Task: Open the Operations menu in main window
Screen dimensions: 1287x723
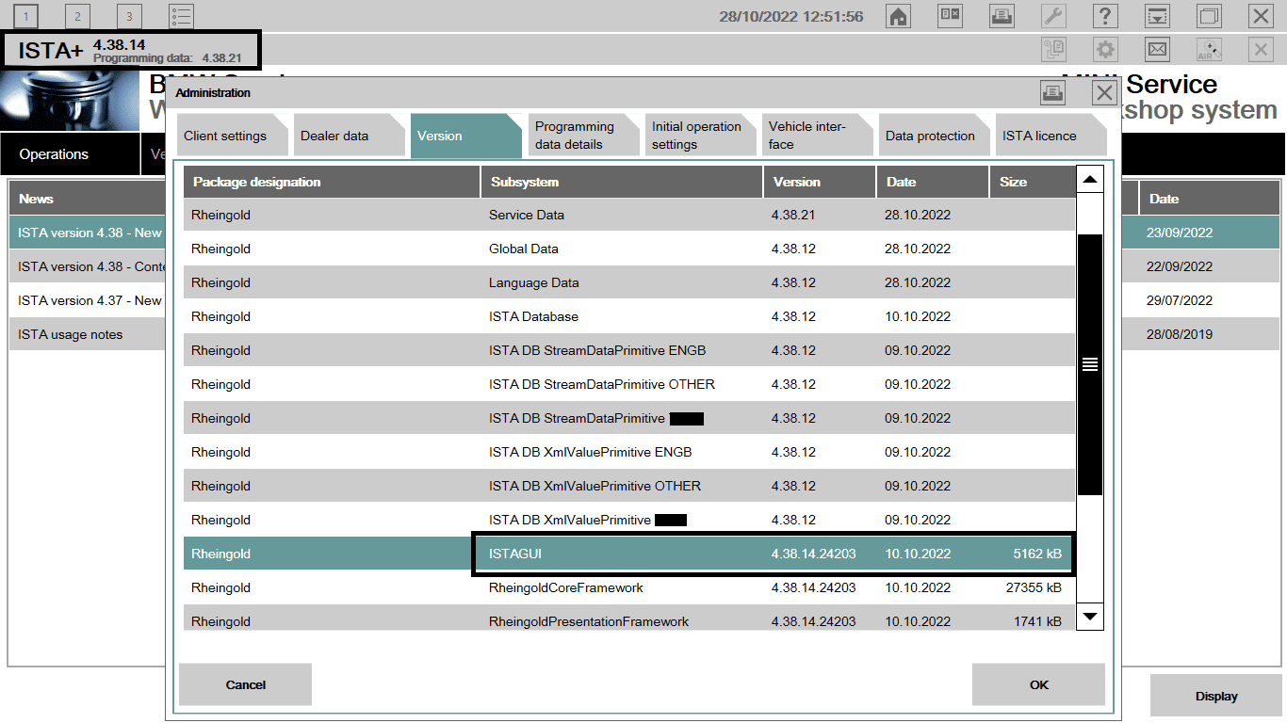Action: pyautogui.click(x=70, y=154)
